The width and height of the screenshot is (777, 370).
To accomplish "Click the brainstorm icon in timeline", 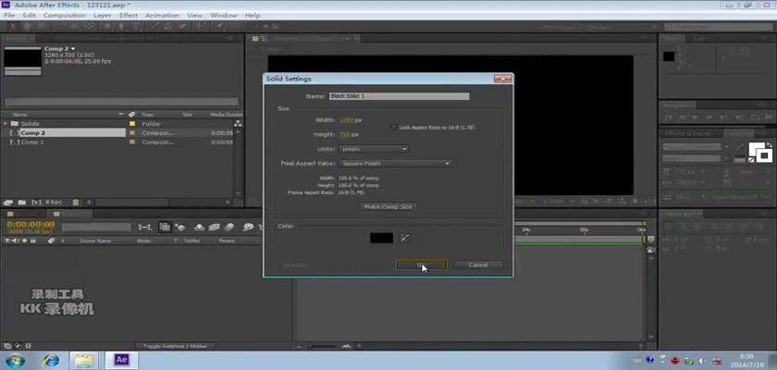I will (x=248, y=227).
